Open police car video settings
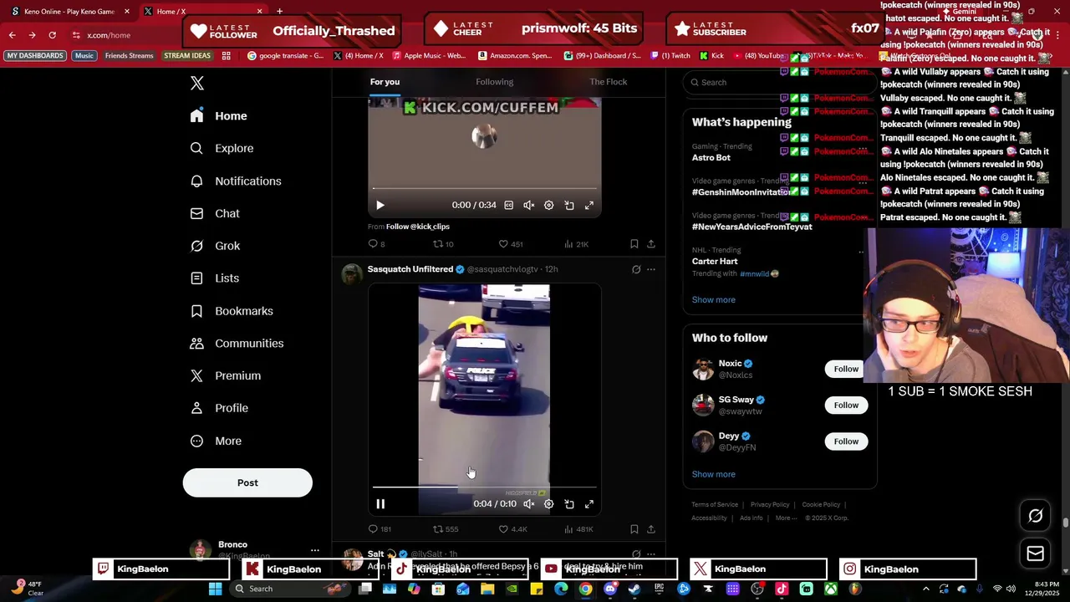This screenshot has width=1070, height=602. pyautogui.click(x=548, y=504)
